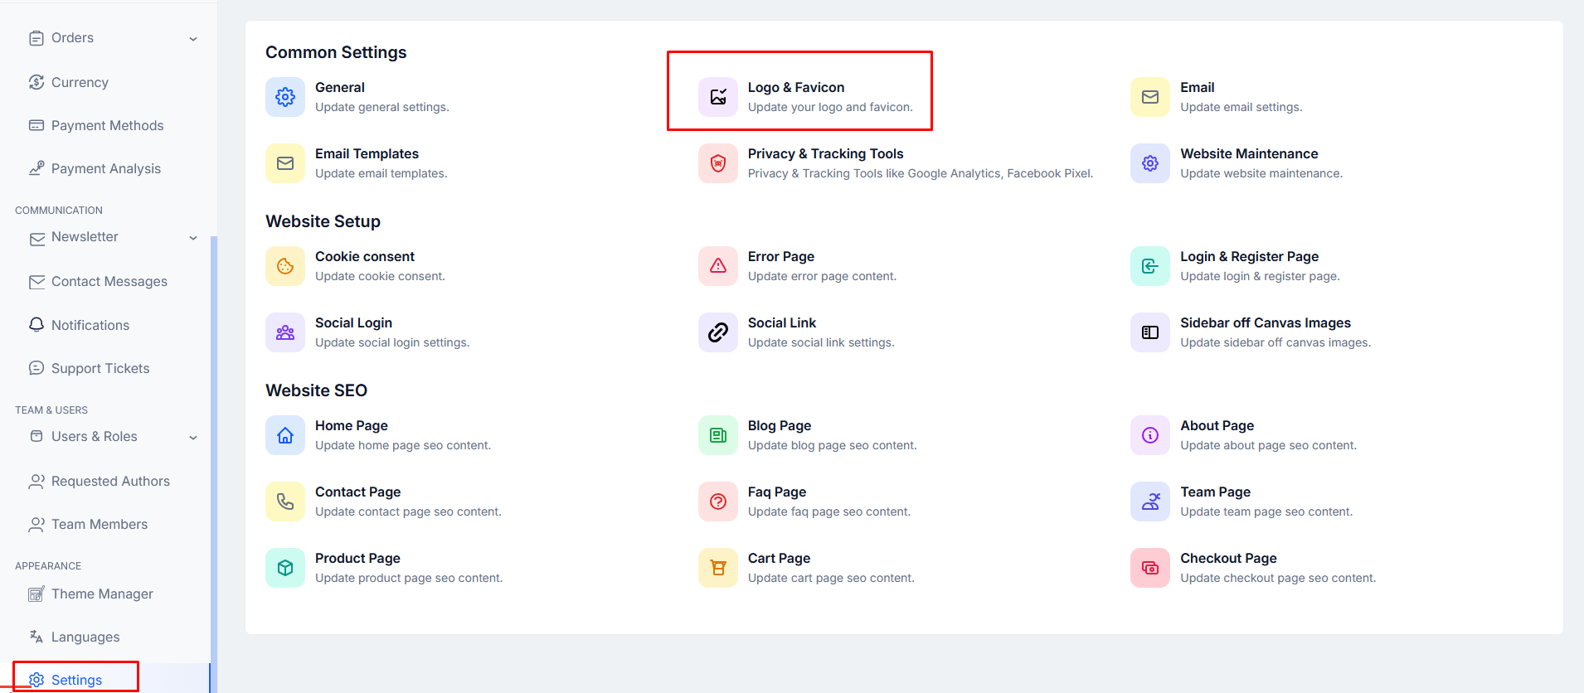Click the Cart Page basket icon
The width and height of the screenshot is (1584, 693).
point(718,568)
